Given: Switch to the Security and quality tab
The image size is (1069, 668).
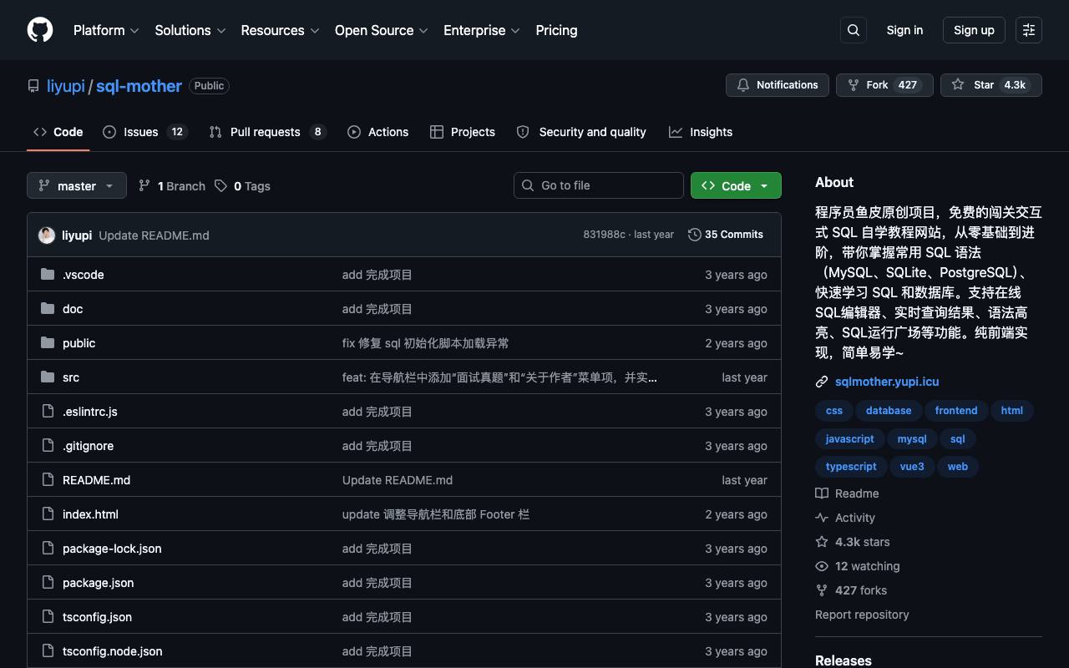Looking at the screenshot, I should pos(581,132).
